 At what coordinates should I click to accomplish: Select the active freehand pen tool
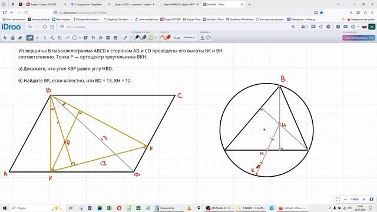click(29, 38)
